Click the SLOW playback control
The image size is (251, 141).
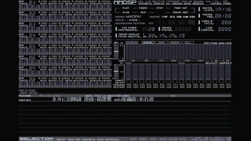point(126,12)
